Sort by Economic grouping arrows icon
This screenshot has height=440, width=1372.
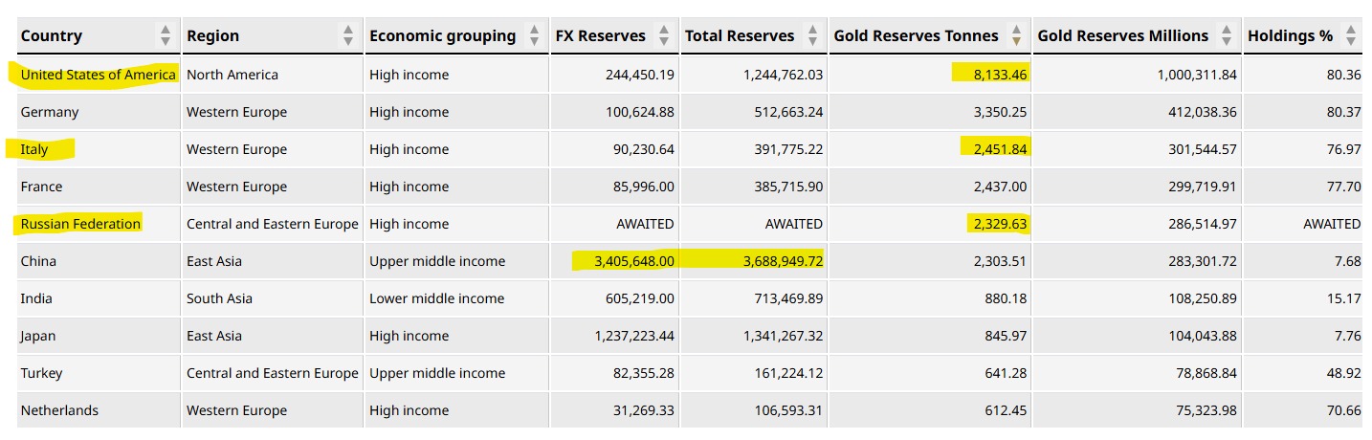[534, 36]
